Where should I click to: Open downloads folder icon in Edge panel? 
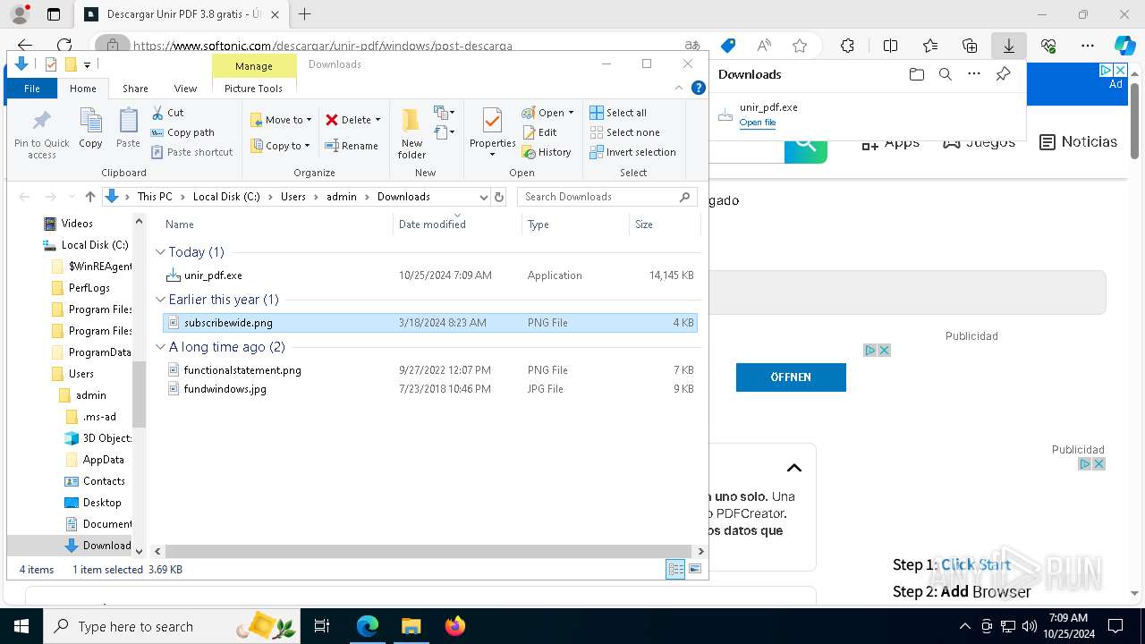tap(916, 74)
